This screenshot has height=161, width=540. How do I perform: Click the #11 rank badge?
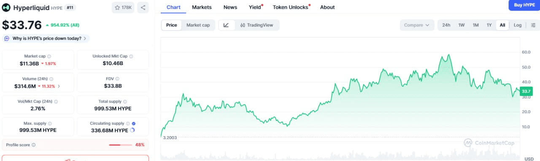point(70,8)
